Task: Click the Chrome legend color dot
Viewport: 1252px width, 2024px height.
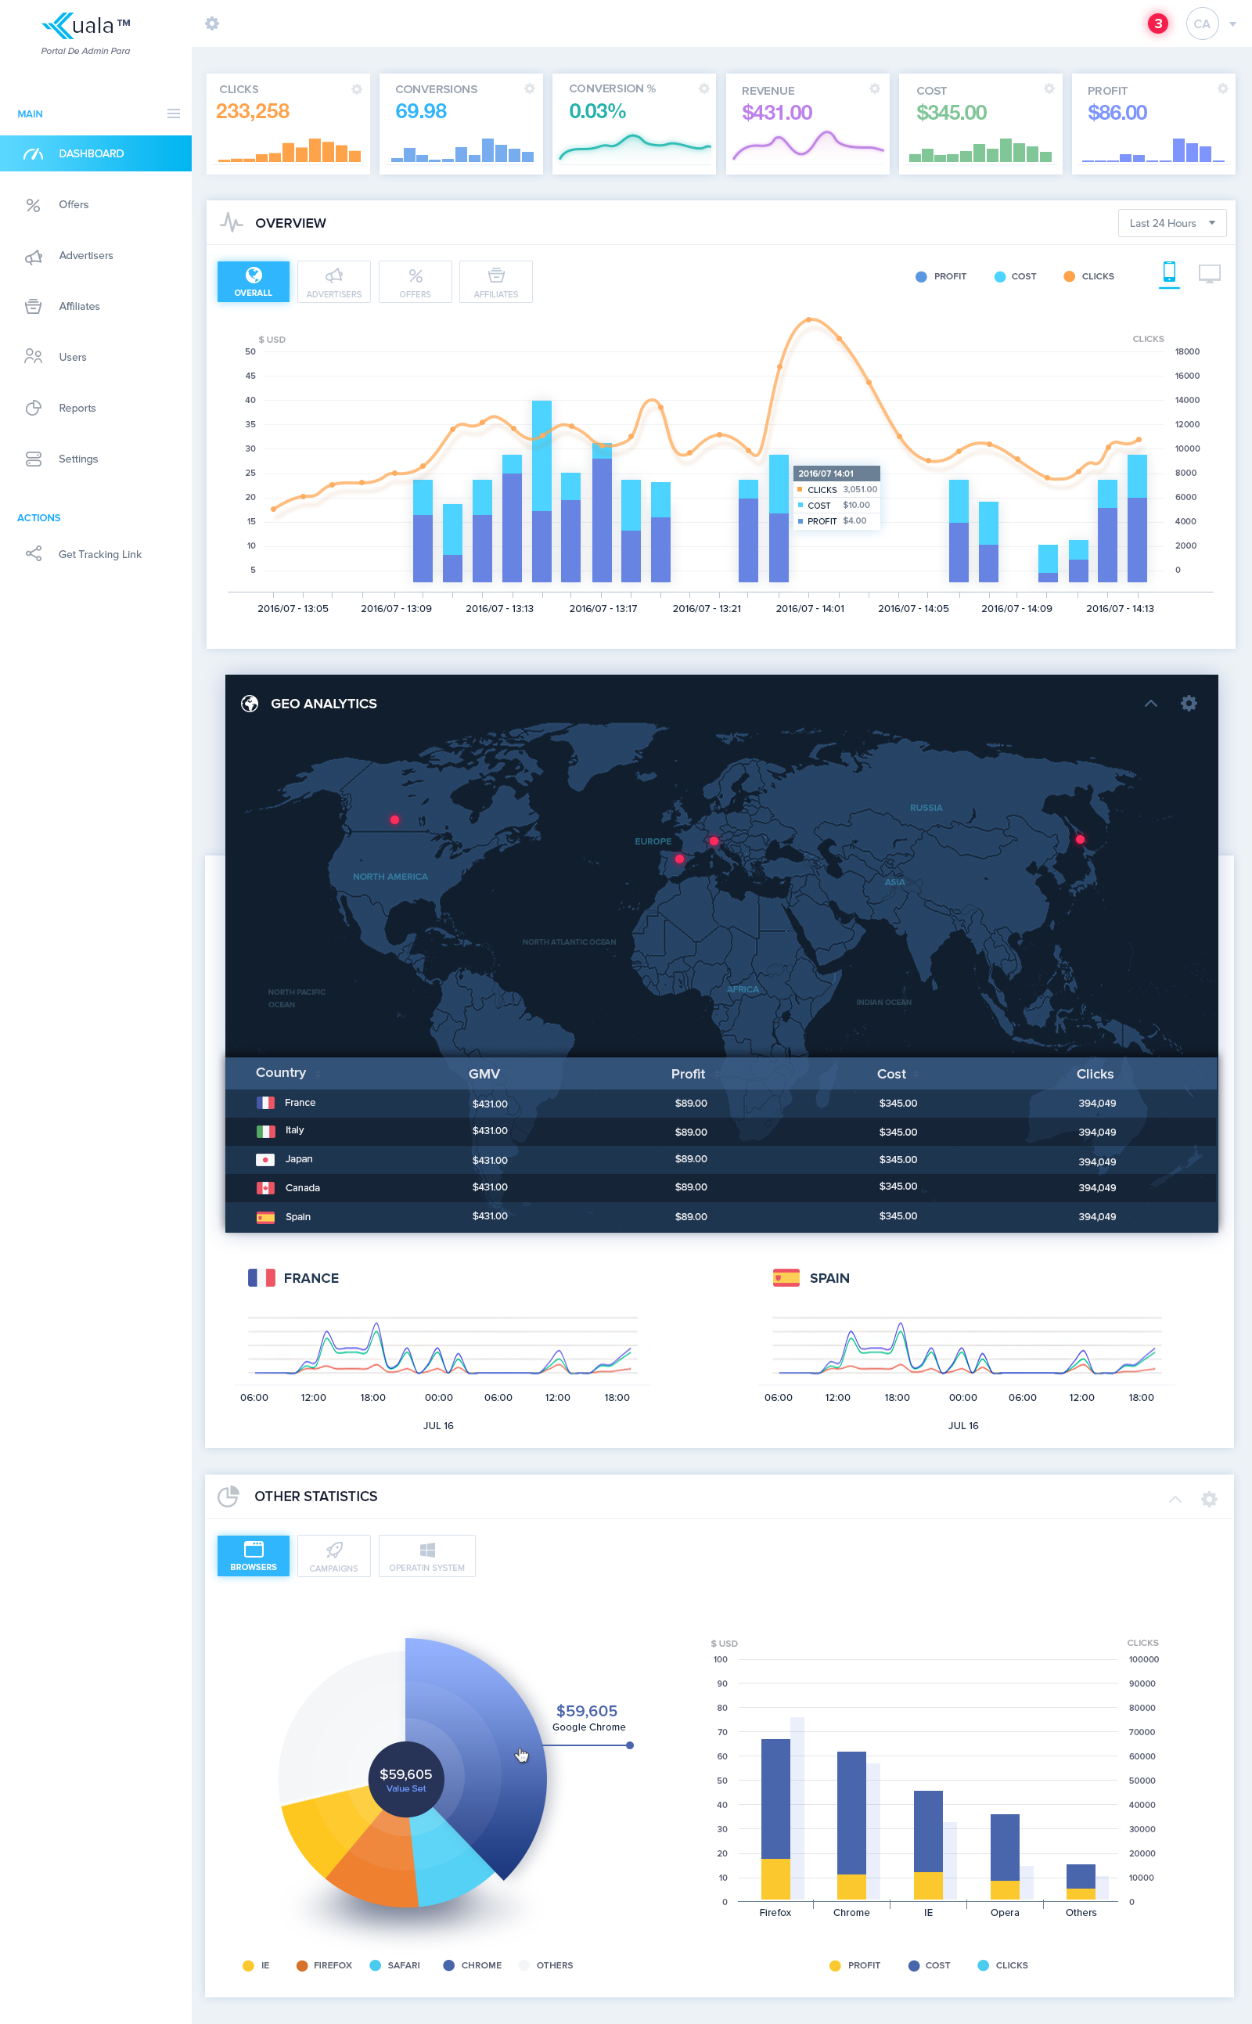Action: [x=449, y=1965]
